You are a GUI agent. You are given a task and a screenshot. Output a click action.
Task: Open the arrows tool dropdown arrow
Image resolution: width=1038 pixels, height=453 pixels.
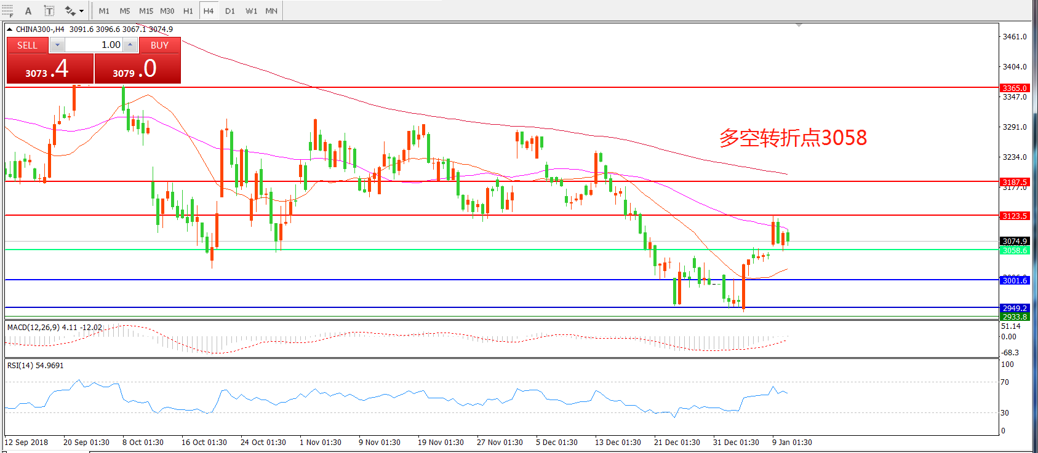tap(81, 10)
